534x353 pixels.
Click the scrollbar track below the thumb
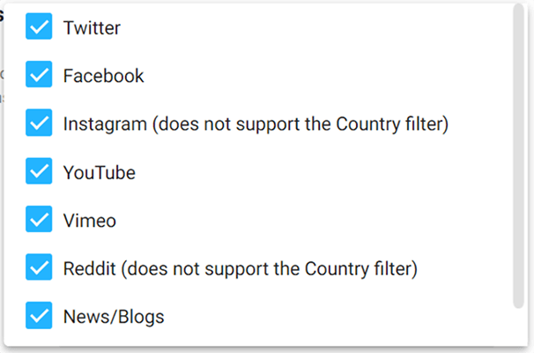pos(517,327)
